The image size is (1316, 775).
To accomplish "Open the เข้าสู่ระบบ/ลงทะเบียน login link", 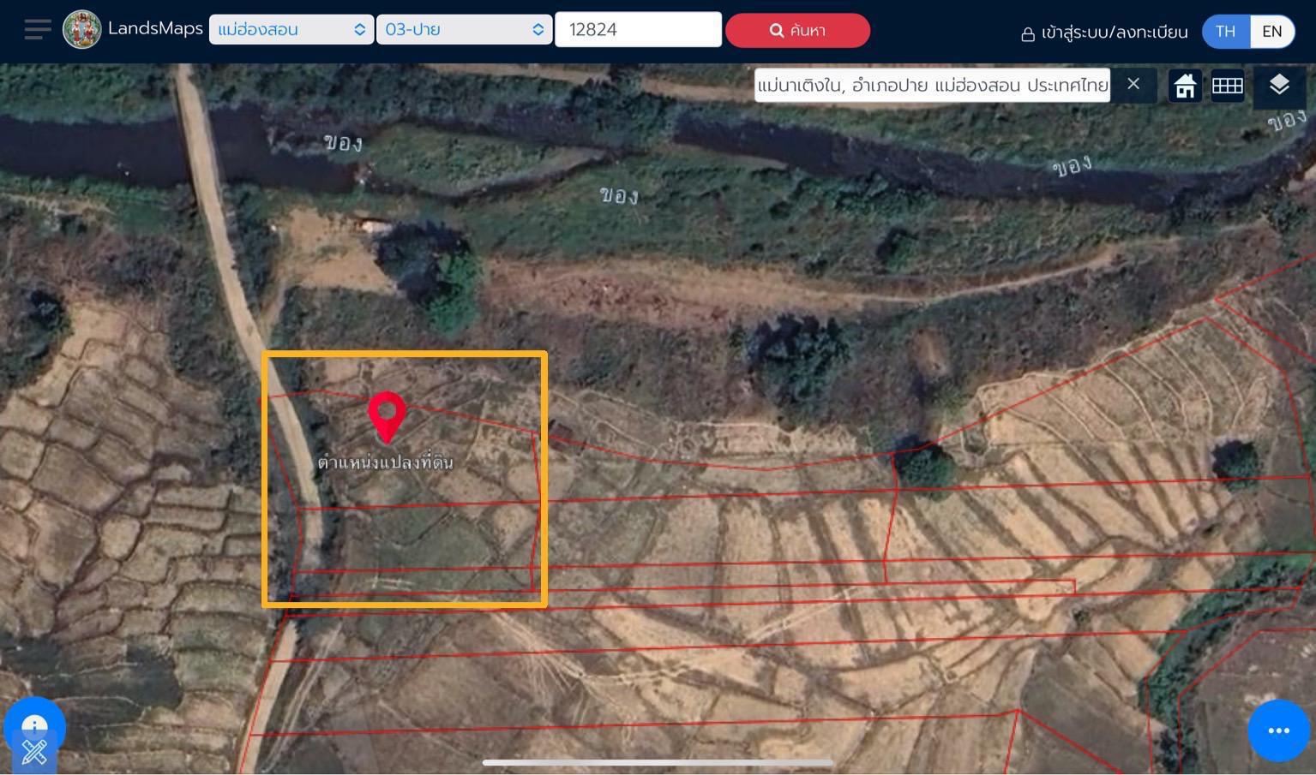I will pos(1104,33).
